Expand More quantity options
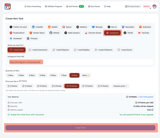This screenshot has width=160, height=138. tap(86, 75)
